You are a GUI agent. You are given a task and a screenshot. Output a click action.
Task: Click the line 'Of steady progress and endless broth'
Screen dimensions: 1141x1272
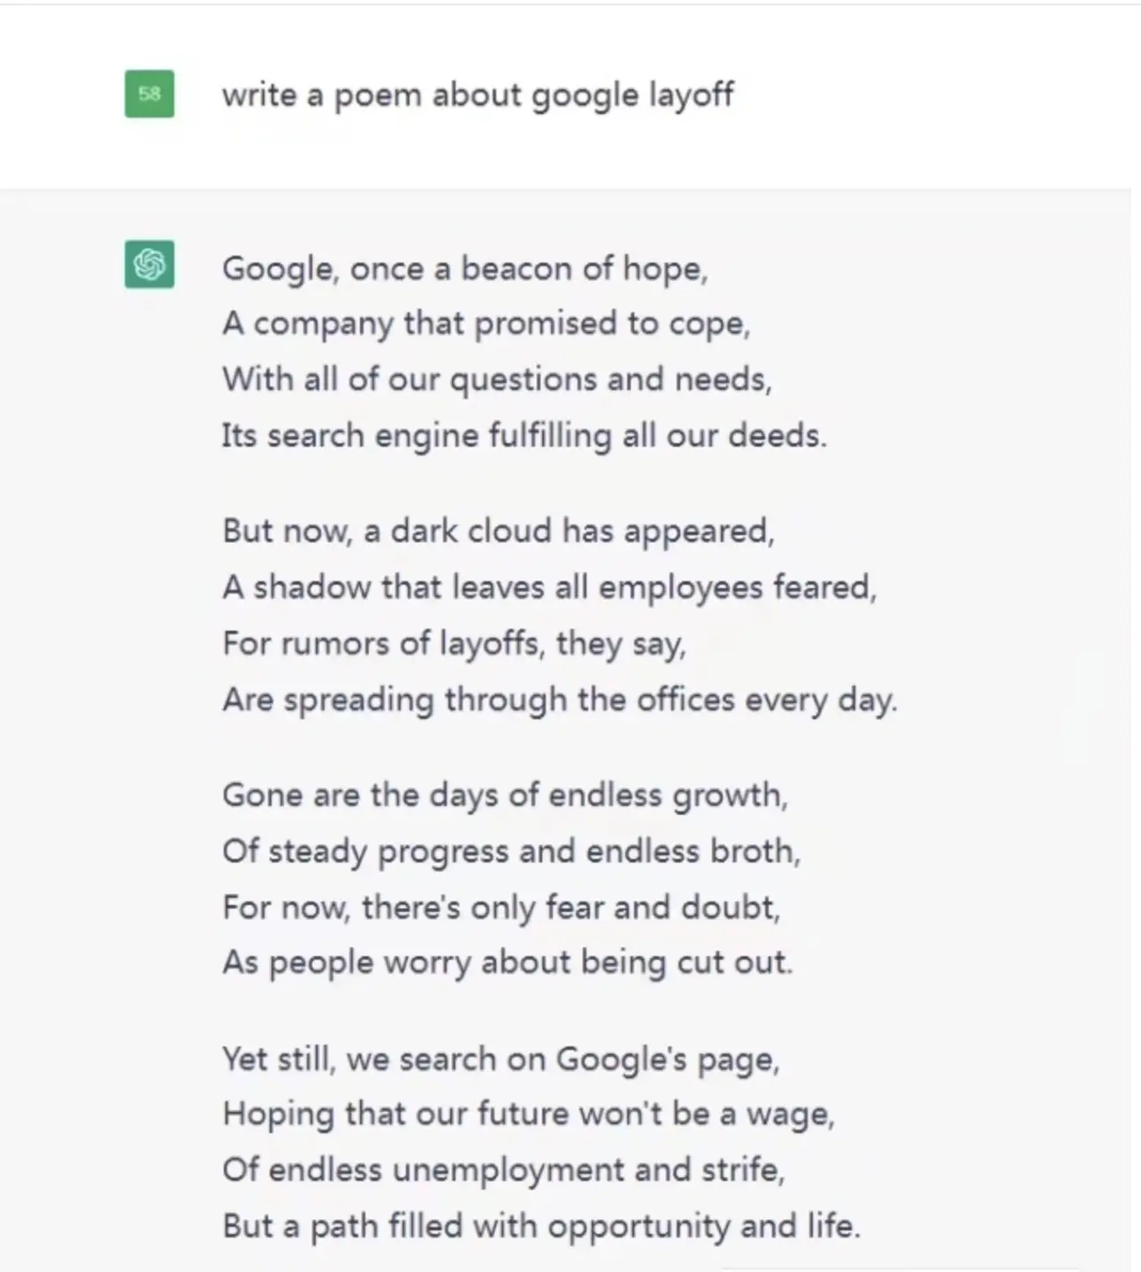pyautogui.click(x=510, y=851)
